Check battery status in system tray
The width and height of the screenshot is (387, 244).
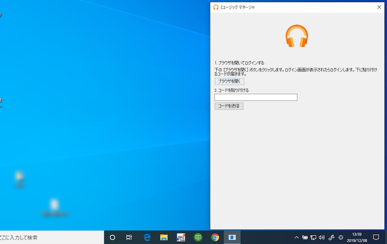pos(305,237)
